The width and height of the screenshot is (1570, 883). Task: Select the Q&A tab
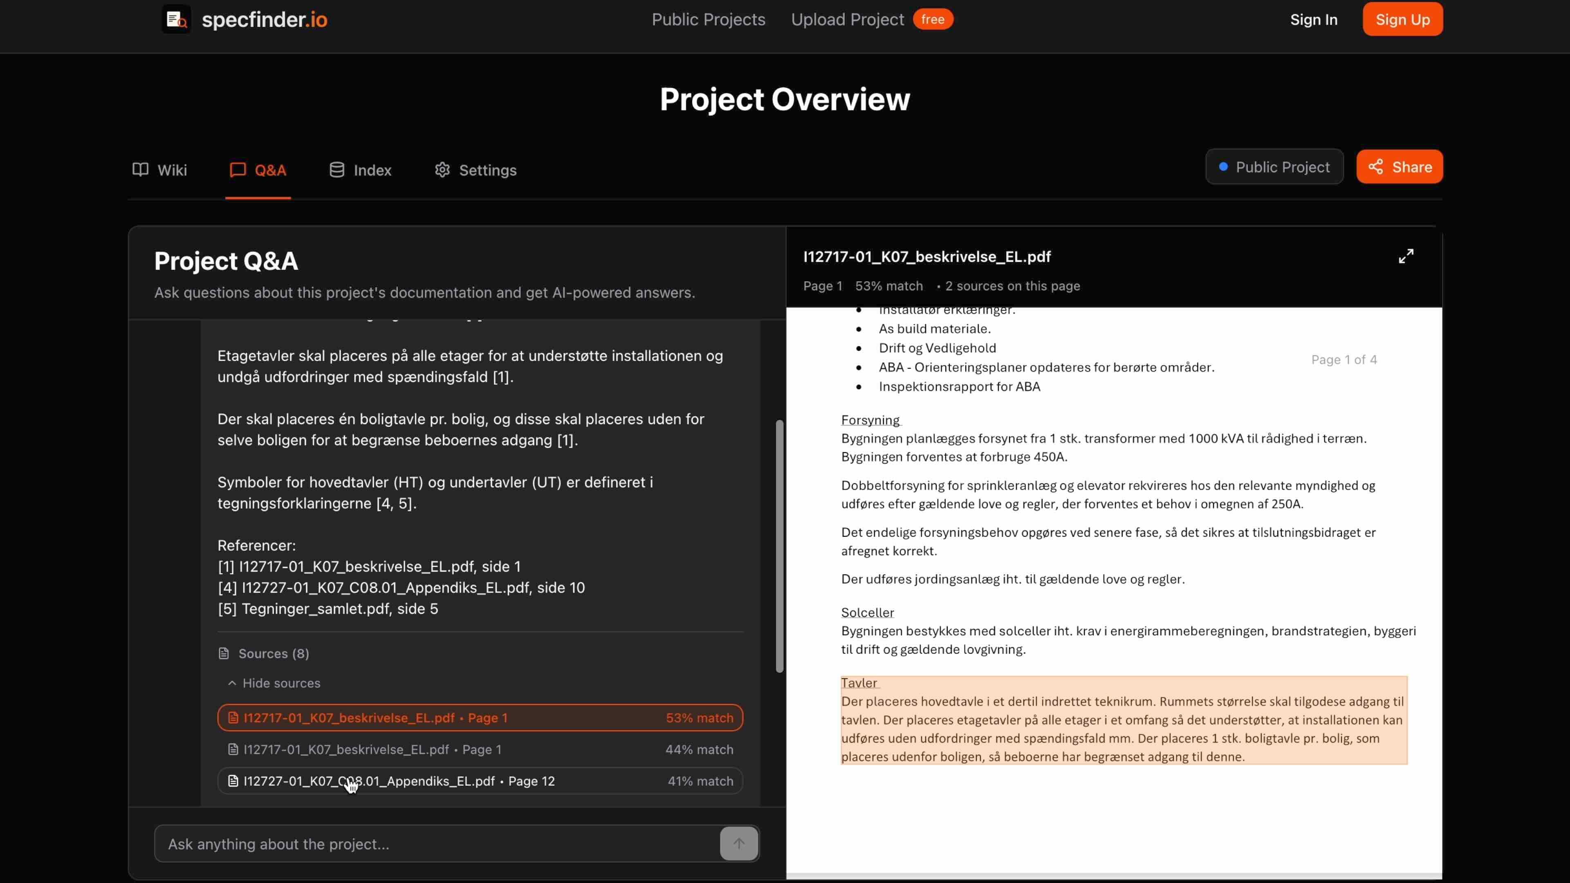[x=258, y=170]
